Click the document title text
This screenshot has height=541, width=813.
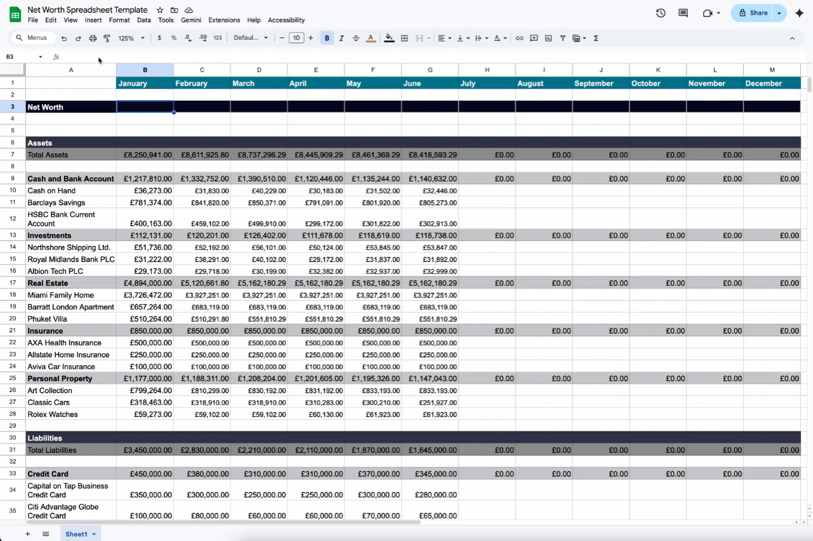88,10
